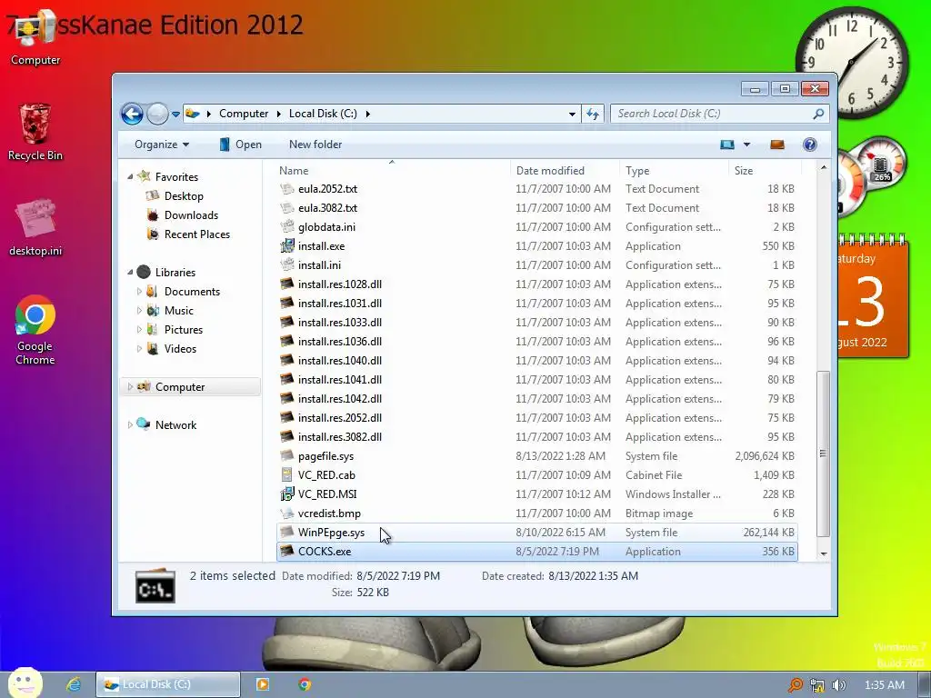
Task: Click the magnifier tray icon
Action: tap(795, 685)
